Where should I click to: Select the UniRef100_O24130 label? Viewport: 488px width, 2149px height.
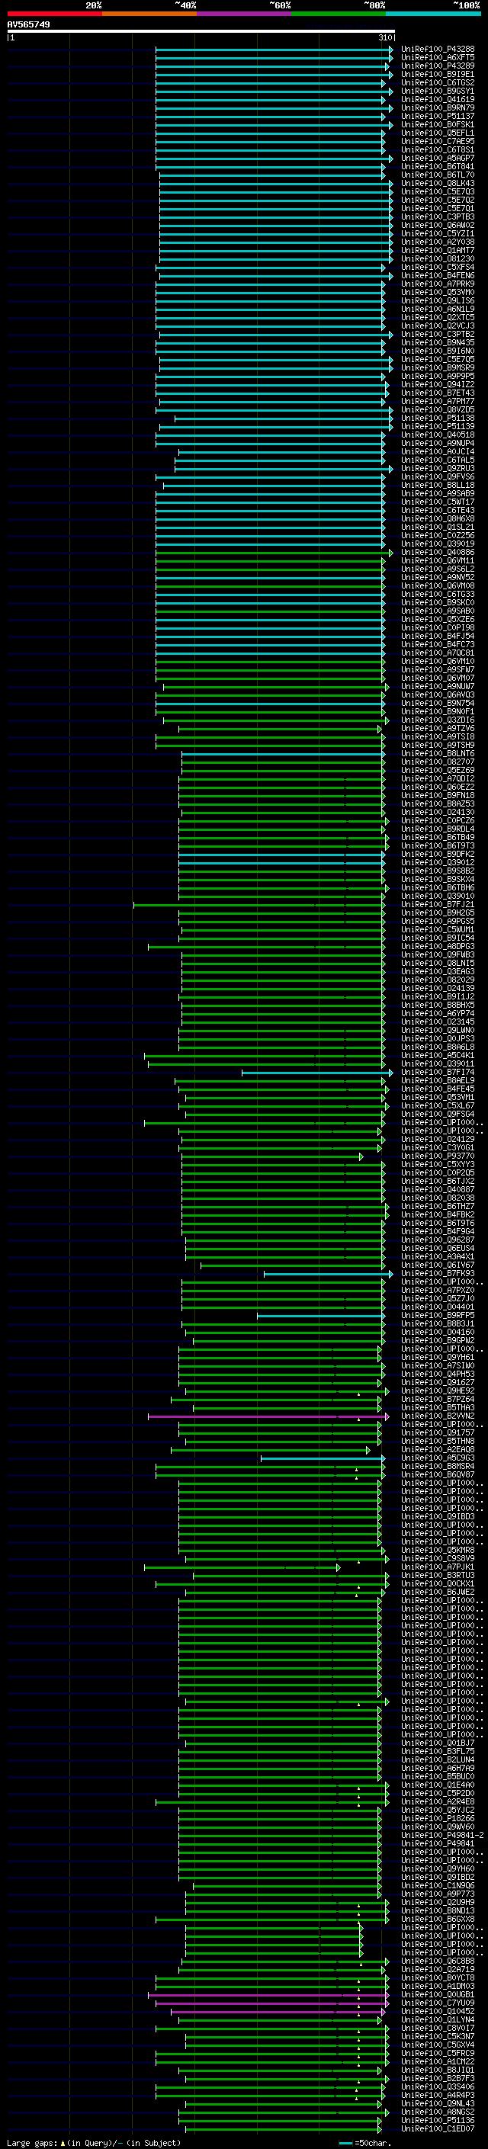click(438, 812)
